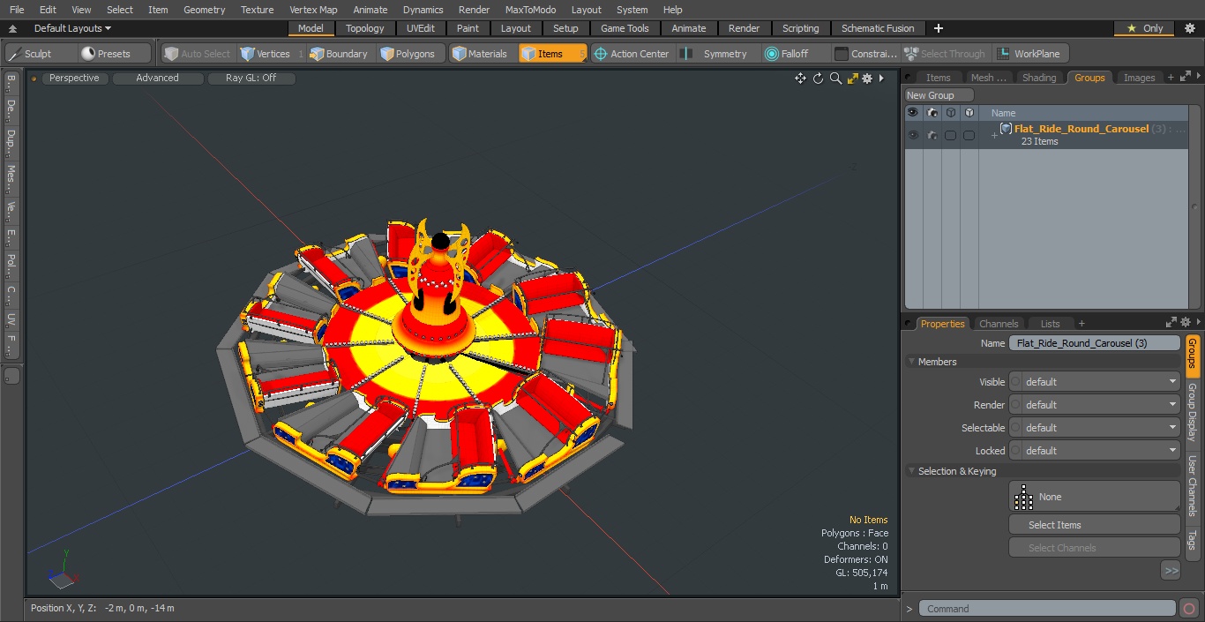Click the viewport rotate icon
The image size is (1205, 622).
tap(818, 79)
